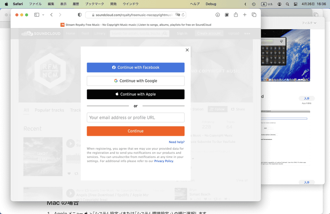Open the 編集 menu

coord(51,4)
